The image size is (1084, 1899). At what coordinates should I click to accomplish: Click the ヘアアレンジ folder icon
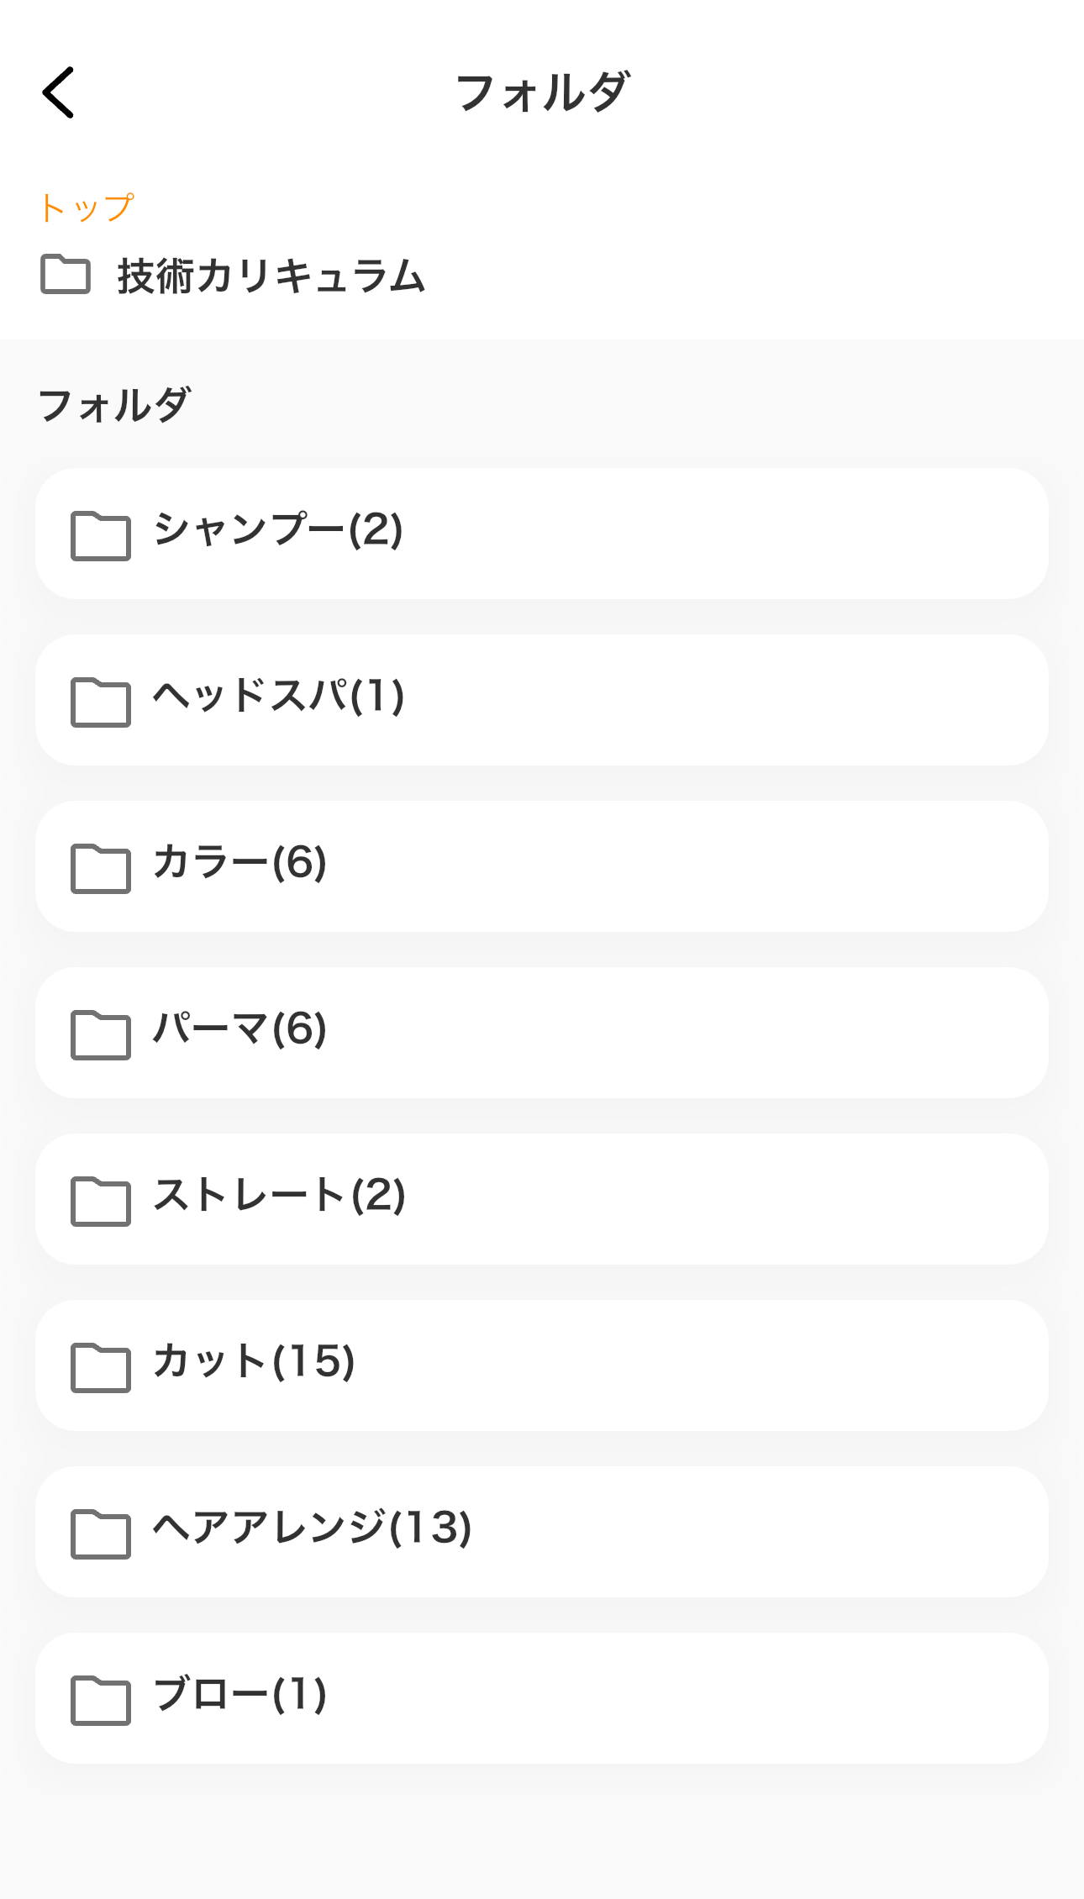pyautogui.click(x=101, y=1533)
